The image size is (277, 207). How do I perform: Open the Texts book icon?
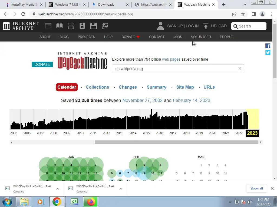[x=59, y=26]
